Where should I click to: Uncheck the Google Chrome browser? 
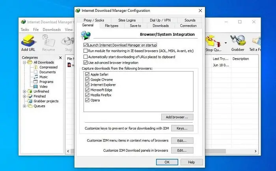tap(87, 79)
